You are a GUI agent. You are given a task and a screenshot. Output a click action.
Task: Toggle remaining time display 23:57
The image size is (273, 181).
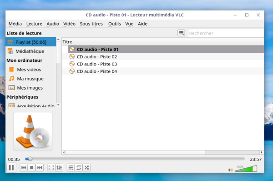point(256,159)
